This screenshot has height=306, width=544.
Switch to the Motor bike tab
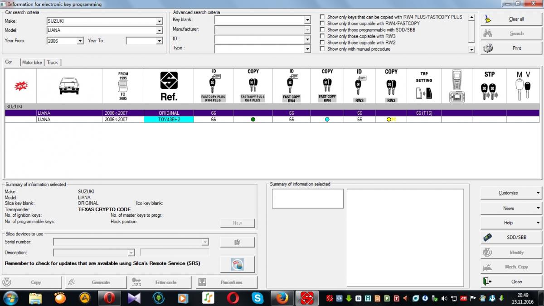pos(32,63)
